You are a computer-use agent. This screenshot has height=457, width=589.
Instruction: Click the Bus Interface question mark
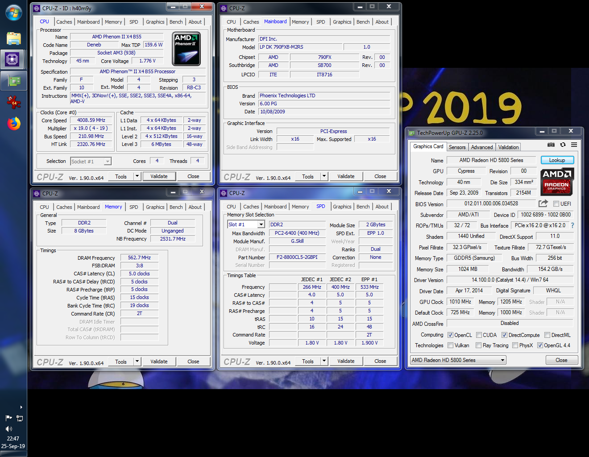point(572,225)
